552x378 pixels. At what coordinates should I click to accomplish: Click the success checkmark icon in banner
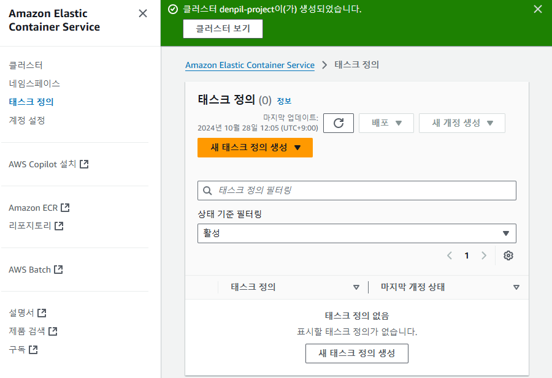point(173,9)
